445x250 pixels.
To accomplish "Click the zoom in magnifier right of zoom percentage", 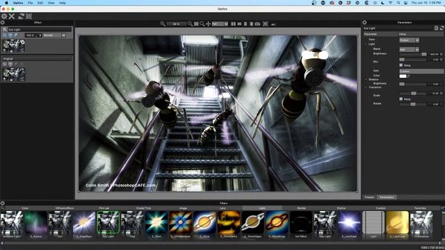I will pyautogui.click(x=190, y=24).
